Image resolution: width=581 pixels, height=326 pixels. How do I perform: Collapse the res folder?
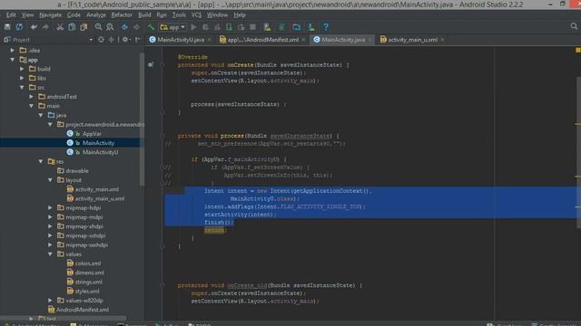tap(41, 161)
